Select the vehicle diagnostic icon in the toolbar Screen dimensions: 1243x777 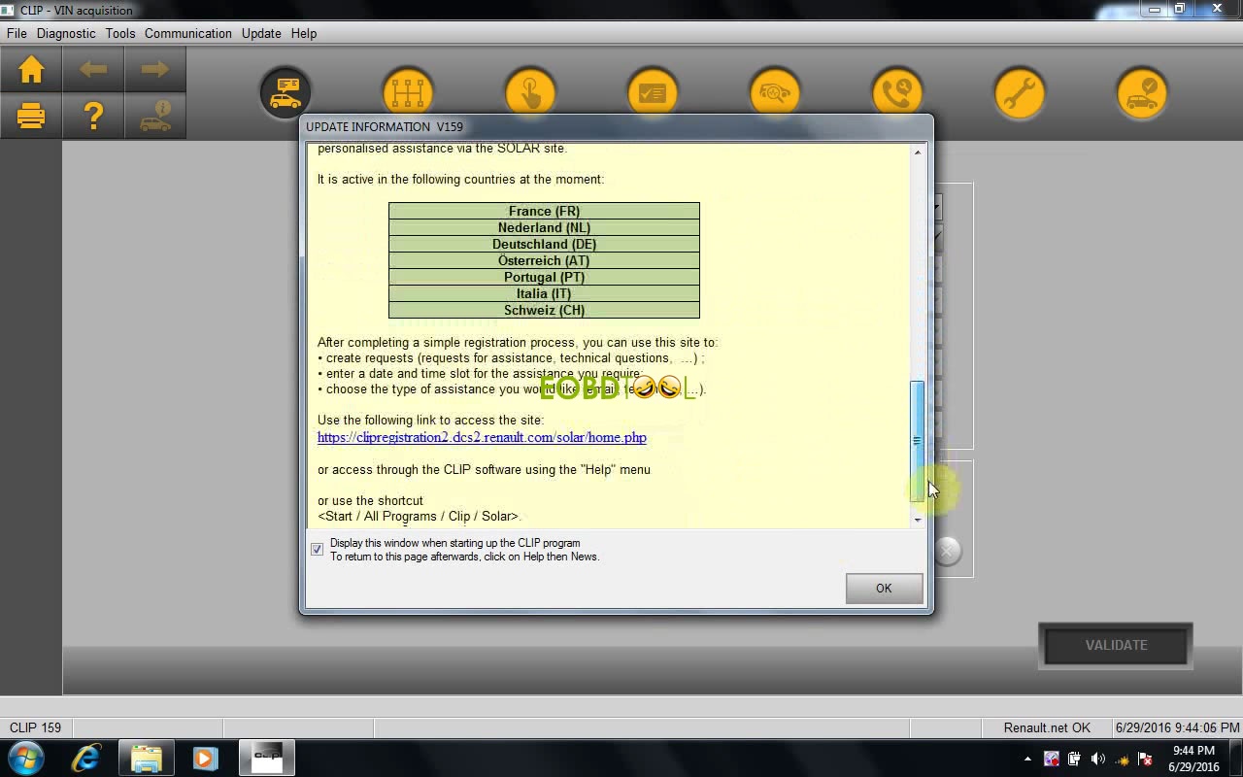(285, 92)
